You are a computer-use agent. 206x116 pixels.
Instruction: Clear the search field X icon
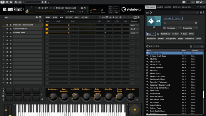coord(196,23)
